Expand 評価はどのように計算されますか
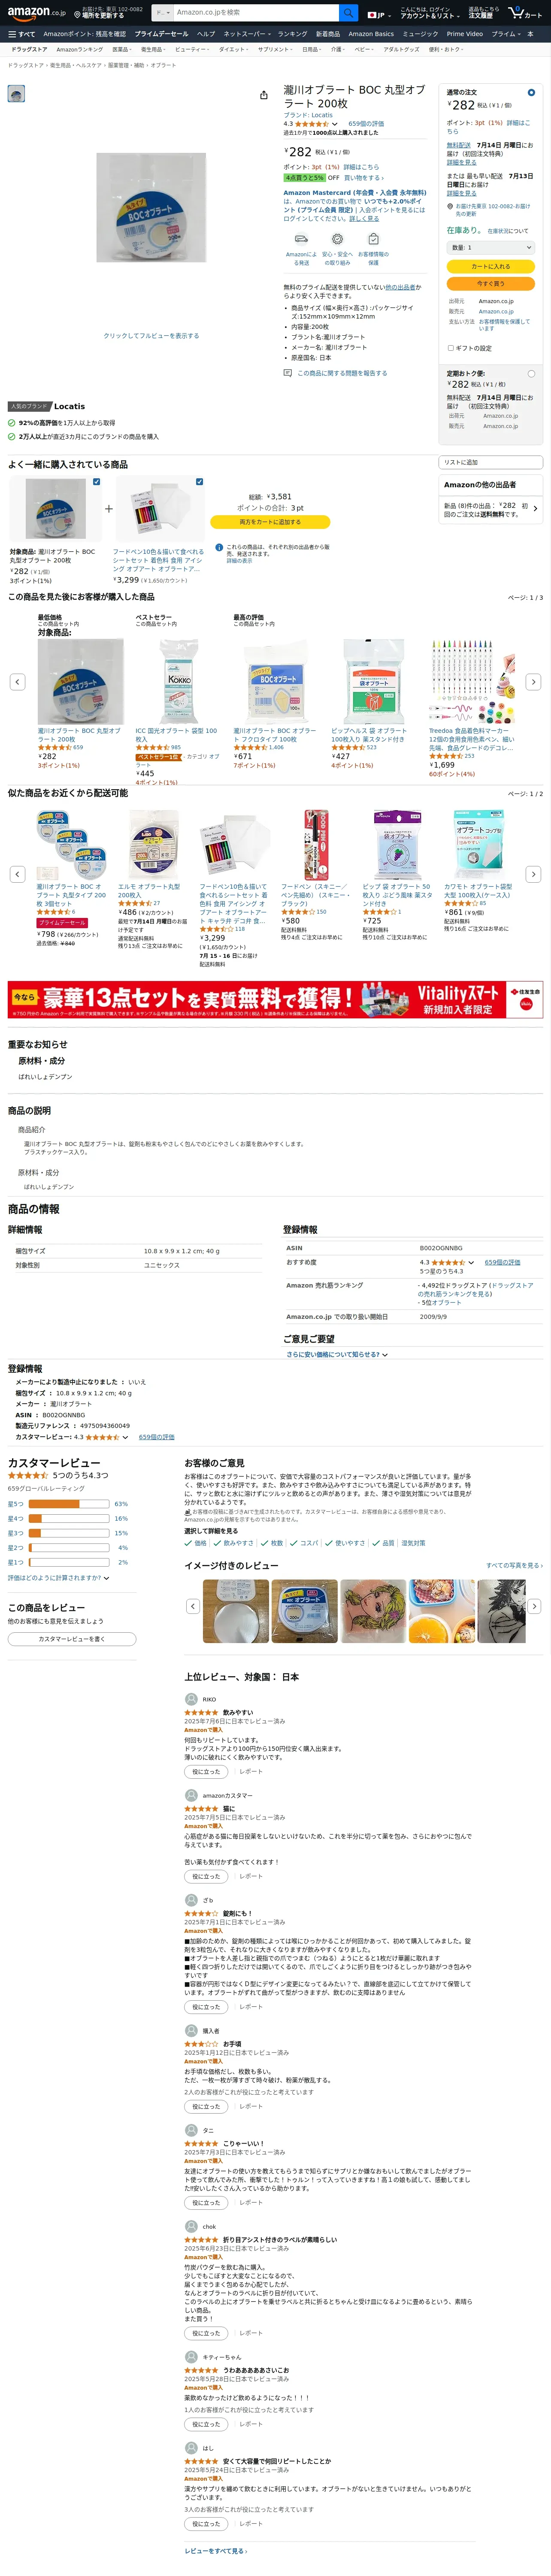This screenshot has height=2576, width=551. pyautogui.click(x=58, y=1578)
